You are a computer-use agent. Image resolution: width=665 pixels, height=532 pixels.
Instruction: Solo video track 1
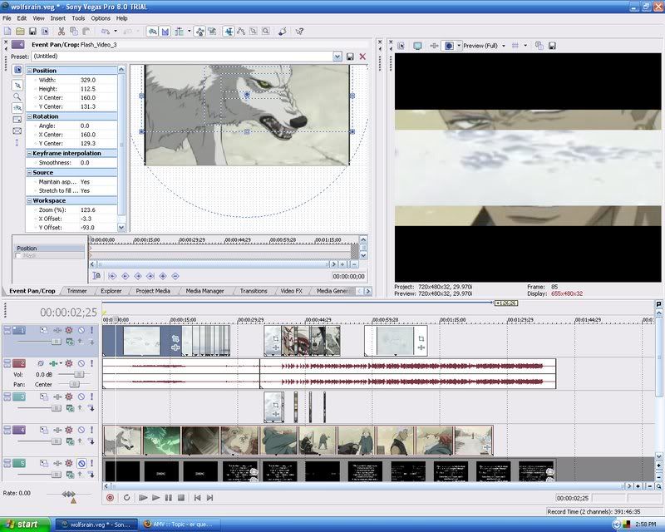pos(91,330)
